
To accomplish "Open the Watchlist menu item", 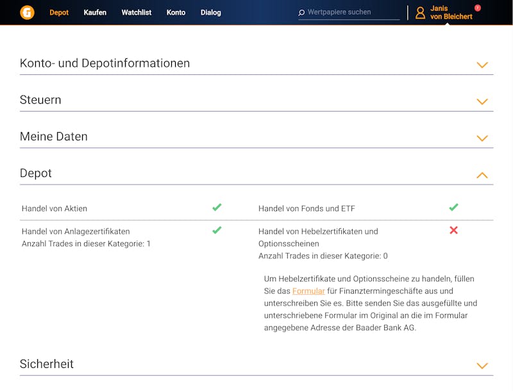I will [137, 12].
